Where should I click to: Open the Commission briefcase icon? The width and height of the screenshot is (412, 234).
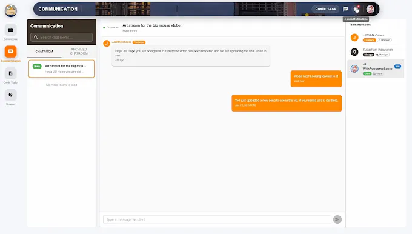(x=10, y=30)
